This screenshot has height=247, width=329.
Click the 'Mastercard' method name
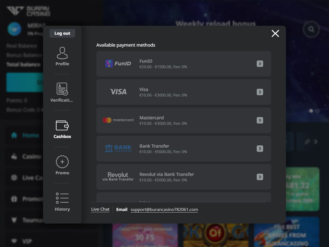152,118
